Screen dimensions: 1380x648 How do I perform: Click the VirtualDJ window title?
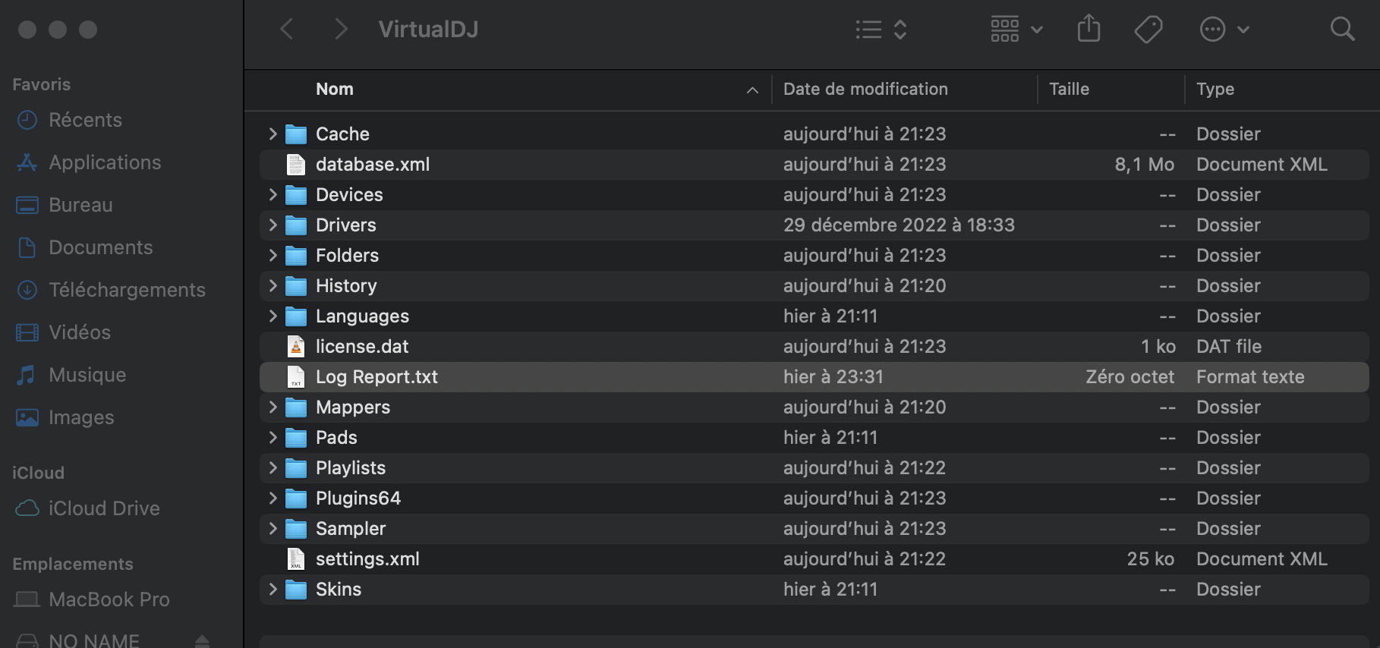click(428, 30)
